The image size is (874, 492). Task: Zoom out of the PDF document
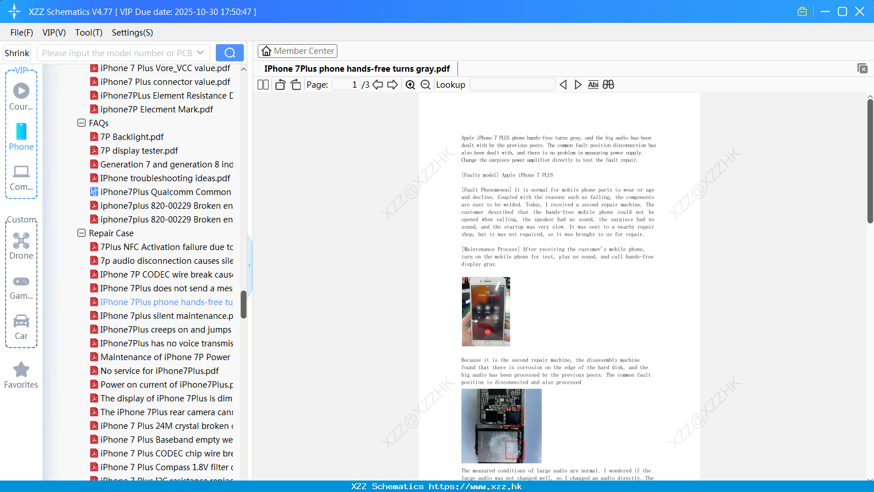[x=425, y=85]
